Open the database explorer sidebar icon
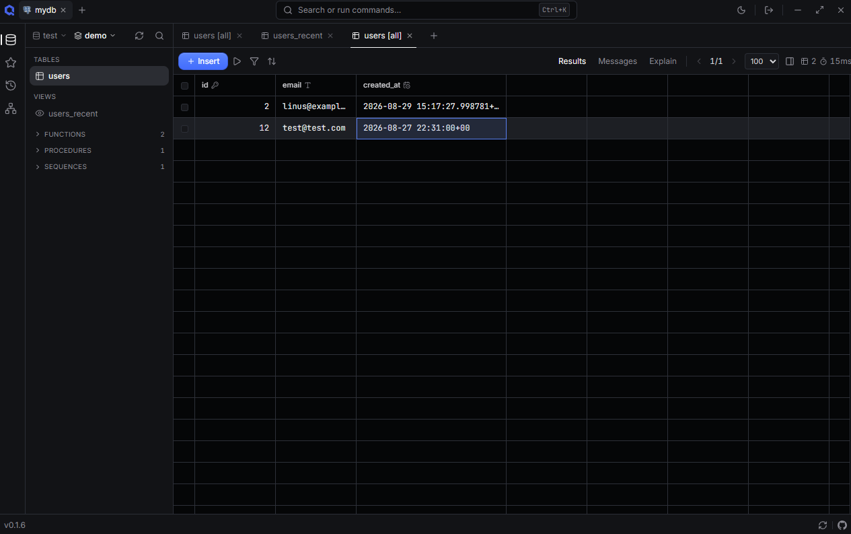The width and height of the screenshot is (851, 534). [11, 40]
